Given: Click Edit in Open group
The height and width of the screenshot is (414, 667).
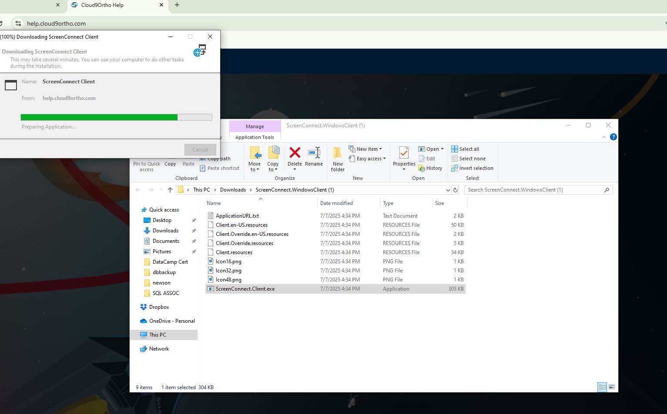Looking at the screenshot, I should [427, 159].
